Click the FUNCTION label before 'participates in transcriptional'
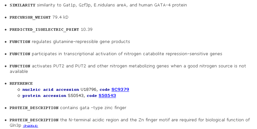Screen dimensions: 257x129 point(20,54)
